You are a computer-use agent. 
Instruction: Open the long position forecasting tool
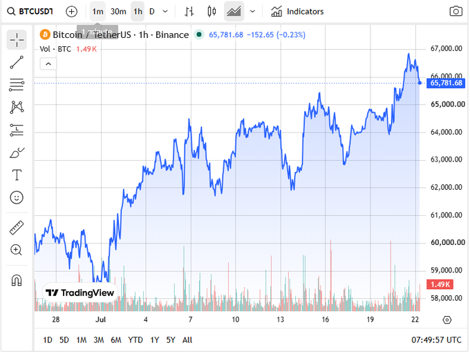point(17,130)
